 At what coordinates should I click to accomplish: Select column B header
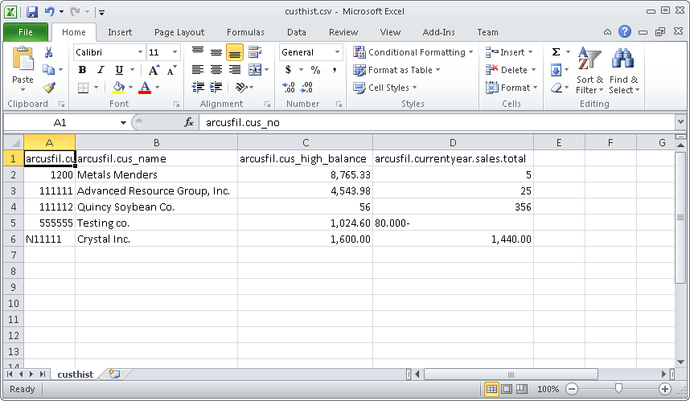[x=156, y=142]
